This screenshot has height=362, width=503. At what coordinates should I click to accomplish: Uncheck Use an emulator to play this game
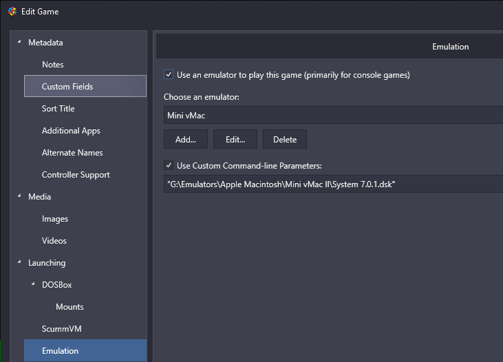169,74
